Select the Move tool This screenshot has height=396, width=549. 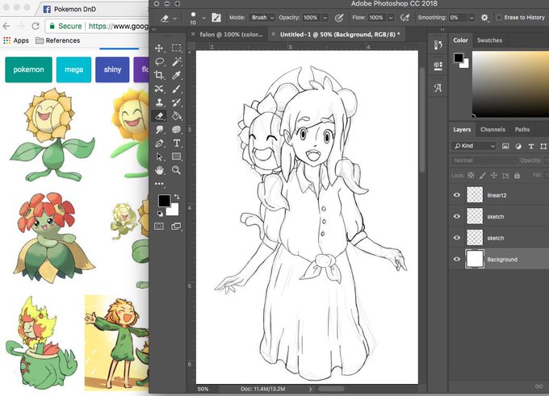(159, 48)
